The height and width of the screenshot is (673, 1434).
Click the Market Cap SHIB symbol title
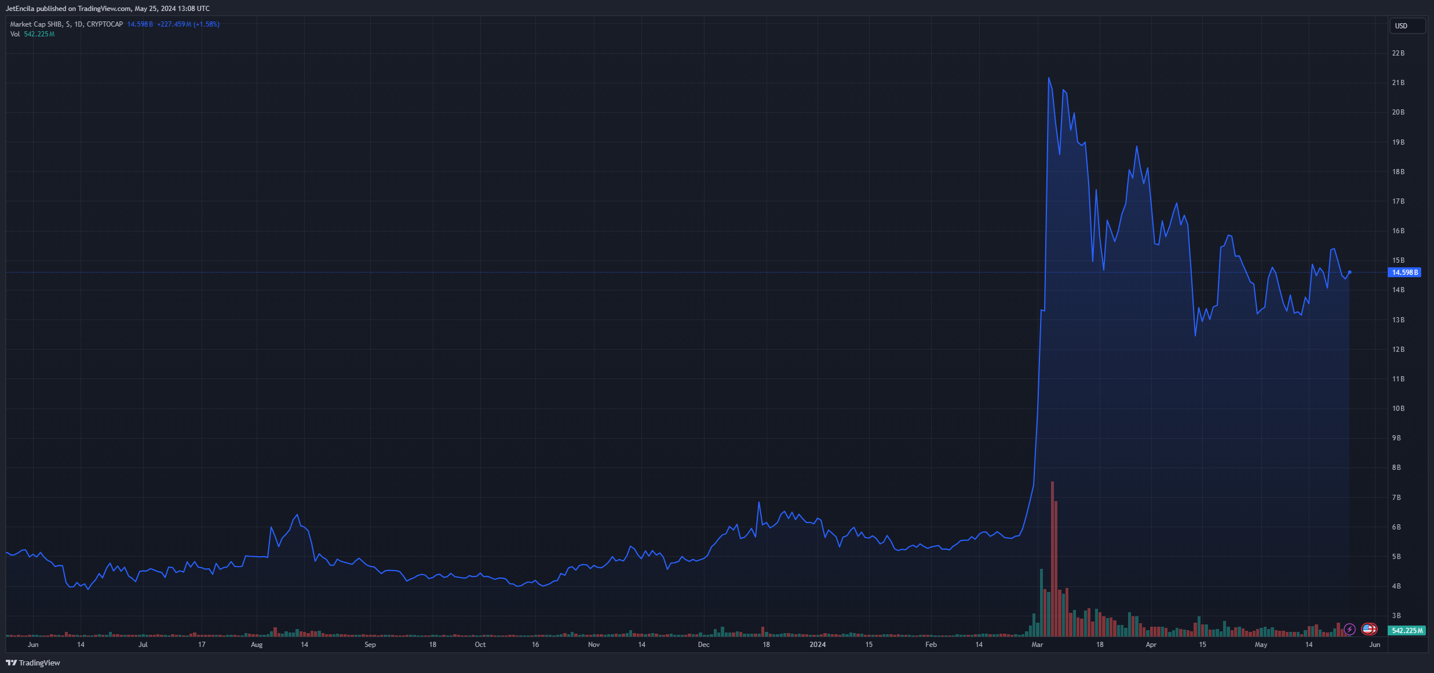(x=66, y=24)
